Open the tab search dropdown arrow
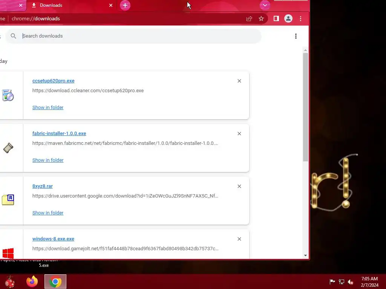 pos(265,5)
